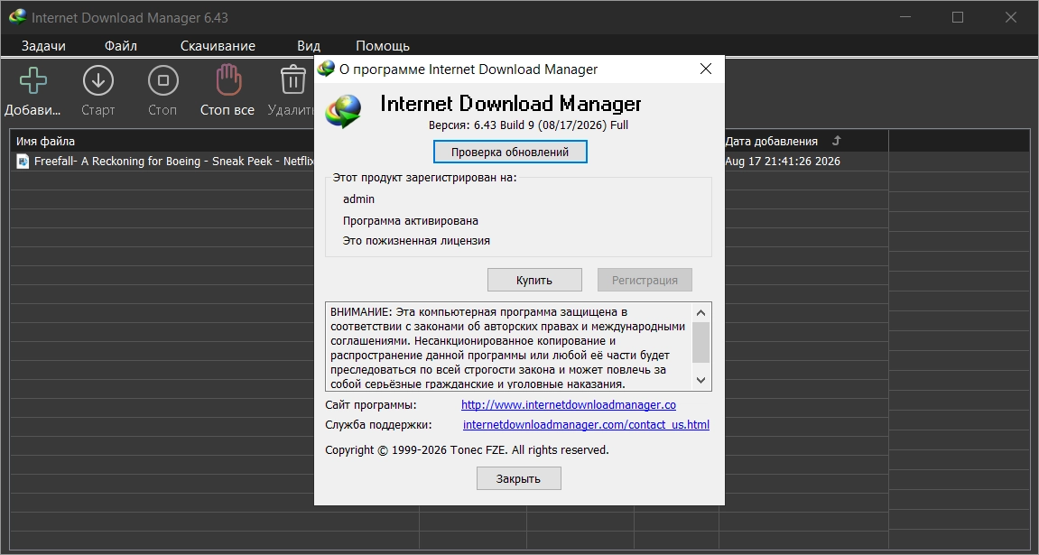
Task: Click the Это пожизненная лицензия text
Action: tap(416, 240)
